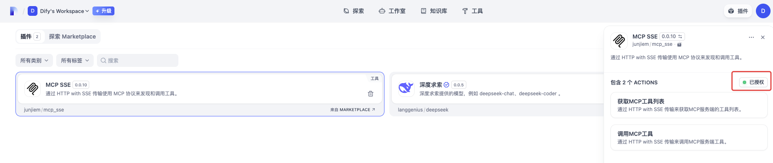
Task: Open Dify's Workspace switcher dropdown
Action: 59,11
